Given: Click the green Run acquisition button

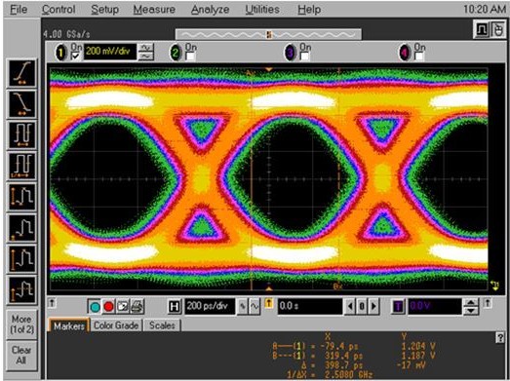Looking at the screenshot, I should [x=95, y=307].
